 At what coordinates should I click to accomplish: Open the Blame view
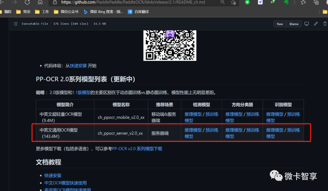[x=294, y=24]
